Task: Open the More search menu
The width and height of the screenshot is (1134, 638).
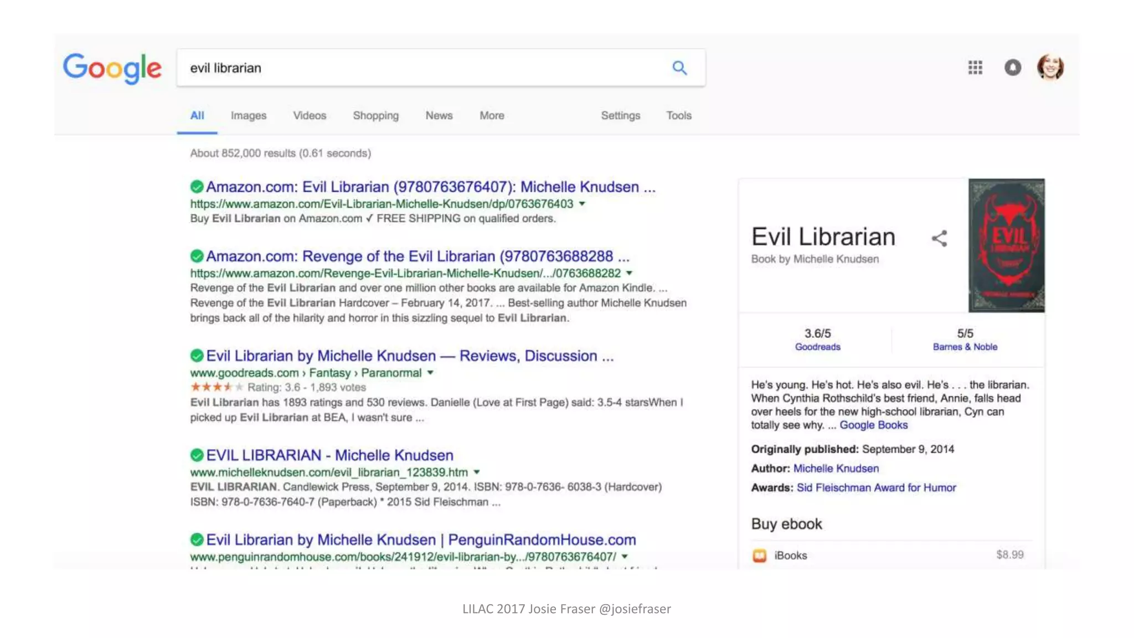Action: coord(492,116)
